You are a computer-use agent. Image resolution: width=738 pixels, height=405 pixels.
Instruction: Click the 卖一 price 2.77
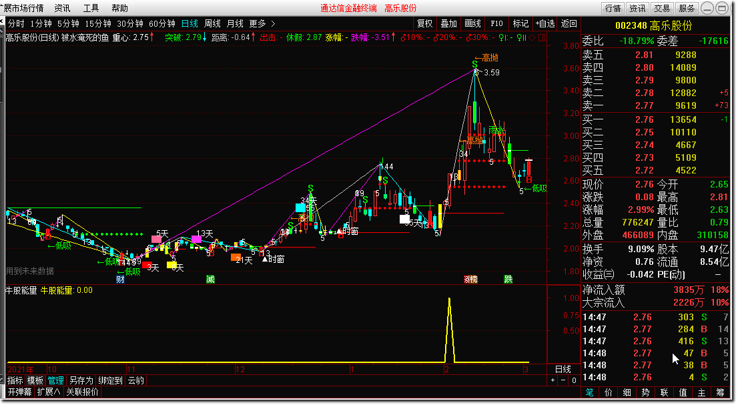click(644, 105)
